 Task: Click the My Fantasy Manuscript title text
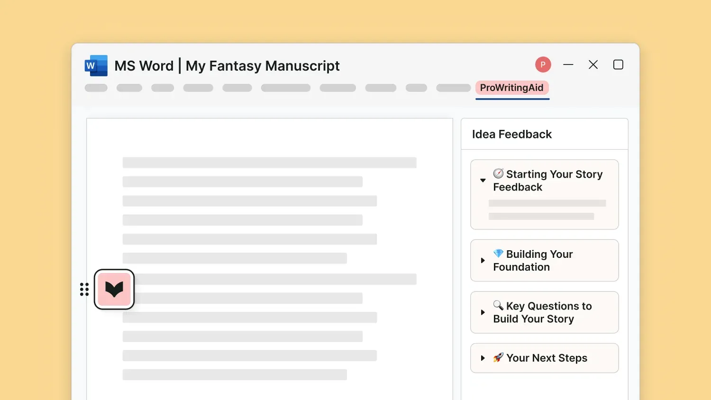click(x=263, y=66)
